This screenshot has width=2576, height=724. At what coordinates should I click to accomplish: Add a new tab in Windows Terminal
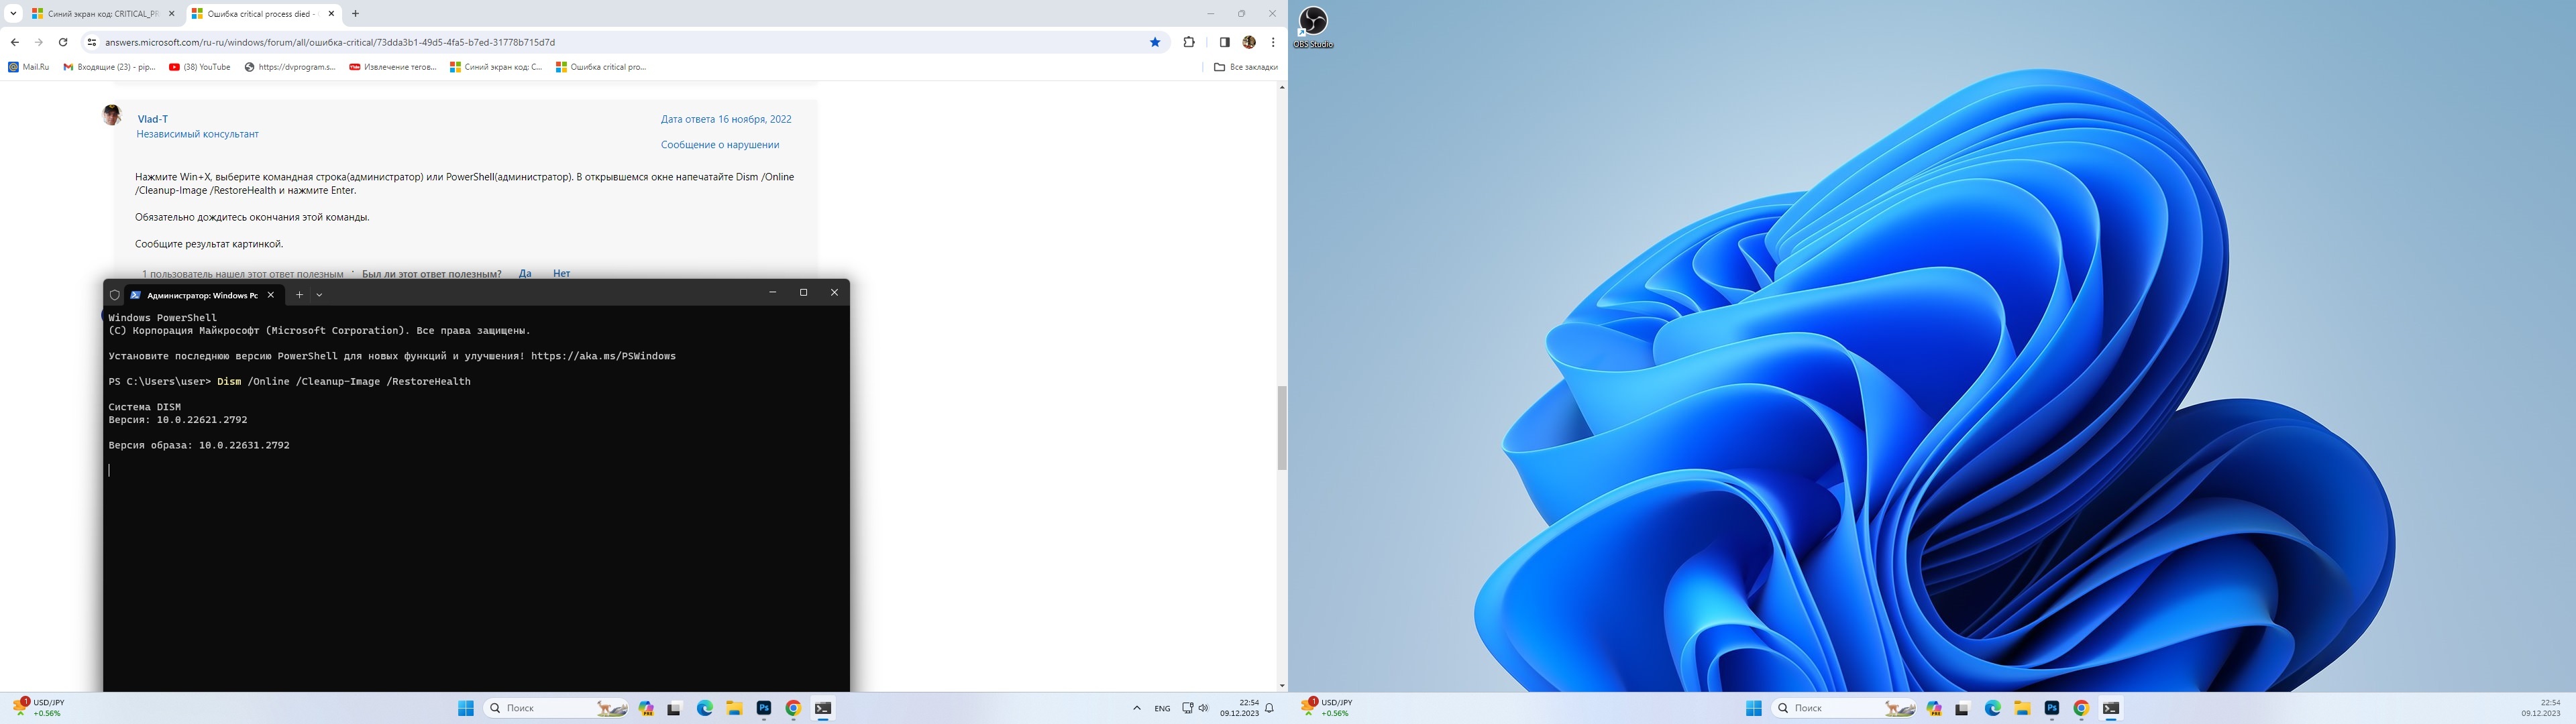click(x=299, y=295)
